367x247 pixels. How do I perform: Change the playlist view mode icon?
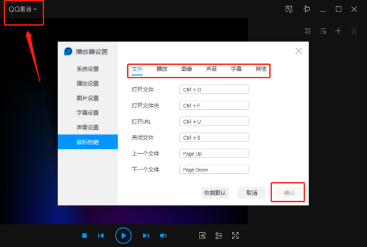pyautogui.click(x=308, y=30)
